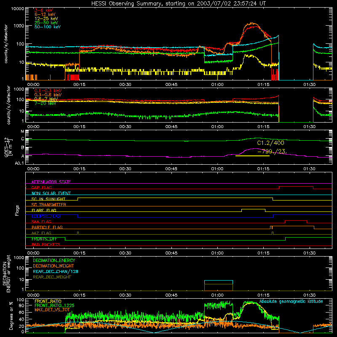Viewport: 337px width, 337px height.
Task: Click the M class label on GOES axis
Action: 22,131
